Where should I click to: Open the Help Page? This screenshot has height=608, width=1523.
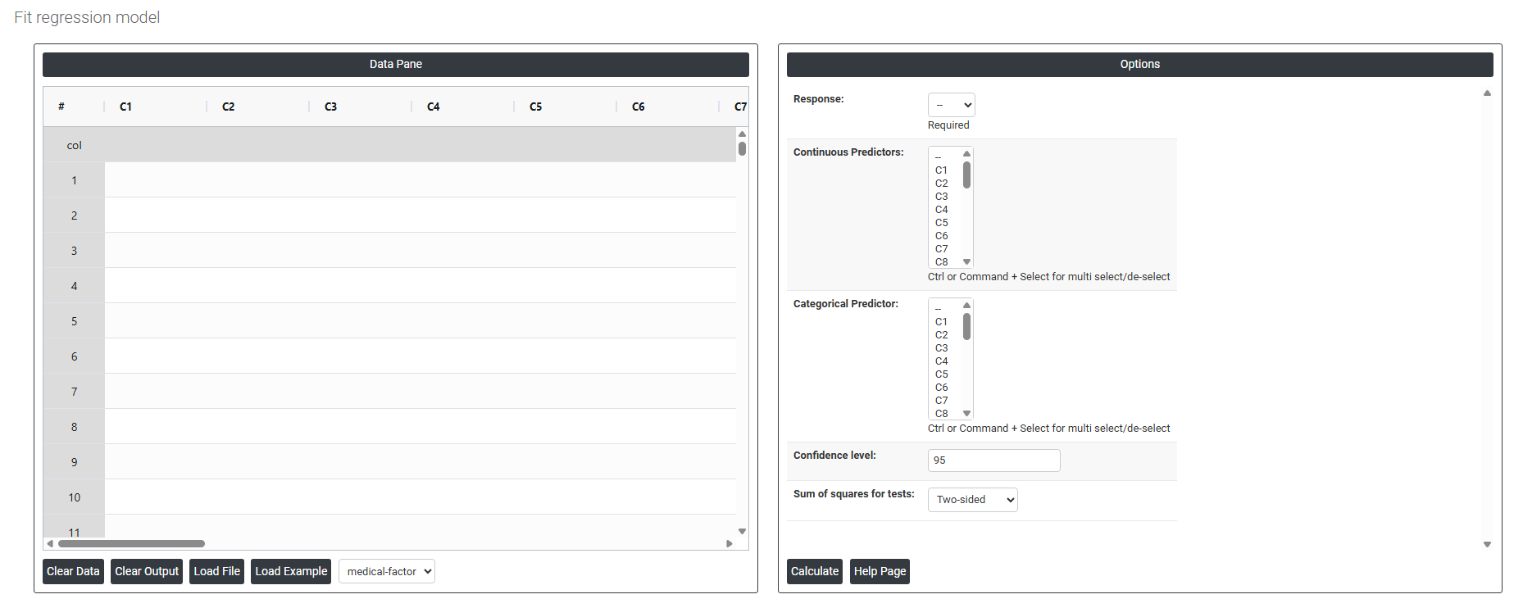[x=880, y=571]
